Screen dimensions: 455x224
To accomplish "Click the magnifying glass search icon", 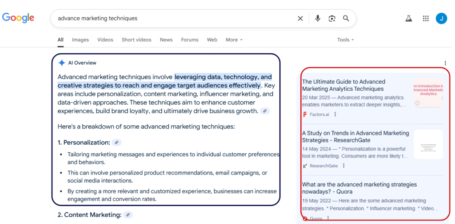I will point(346,19).
